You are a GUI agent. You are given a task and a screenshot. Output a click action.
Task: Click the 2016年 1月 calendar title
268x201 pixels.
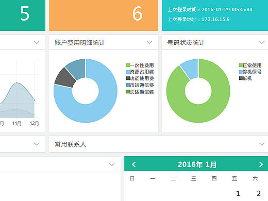[197, 164]
